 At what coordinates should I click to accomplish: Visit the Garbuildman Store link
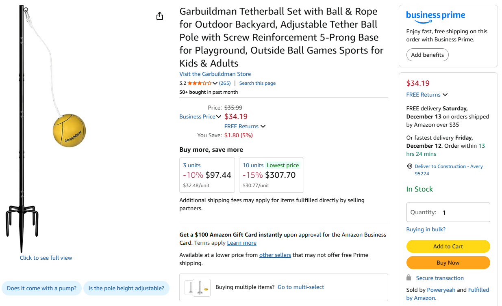[215, 74]
